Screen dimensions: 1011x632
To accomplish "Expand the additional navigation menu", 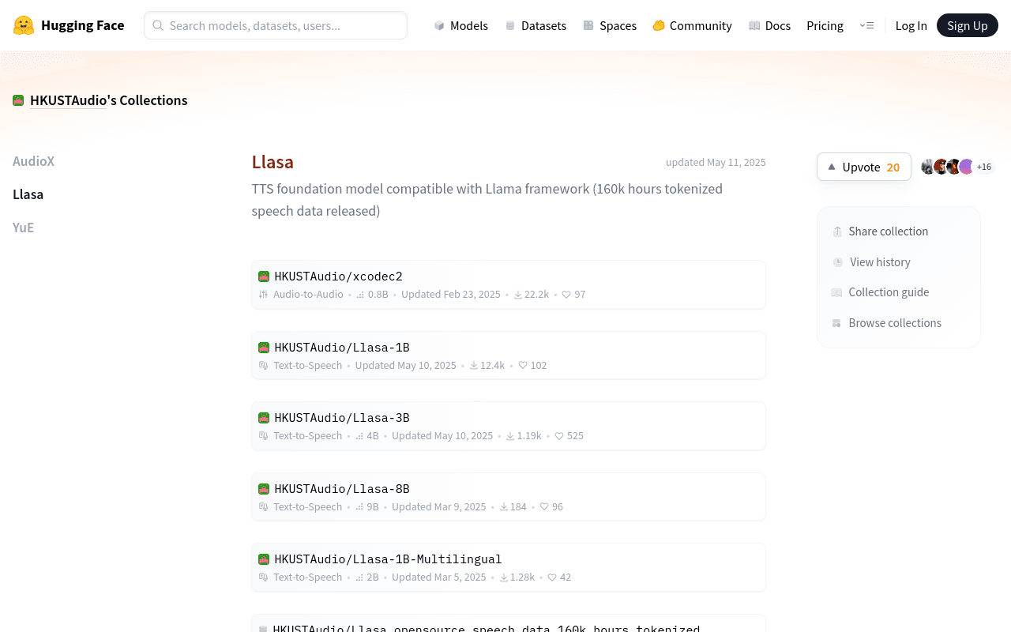I will (x=866, y=25).
